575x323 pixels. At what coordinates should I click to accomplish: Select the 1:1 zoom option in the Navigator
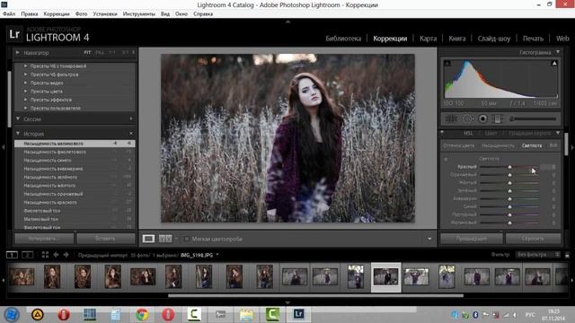point(112,52)
